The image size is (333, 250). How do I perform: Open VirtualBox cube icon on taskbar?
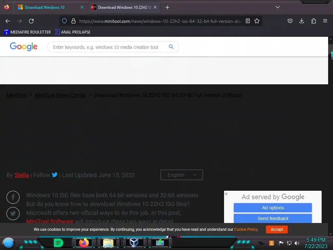pyautogui.click(x=134, y=243)
